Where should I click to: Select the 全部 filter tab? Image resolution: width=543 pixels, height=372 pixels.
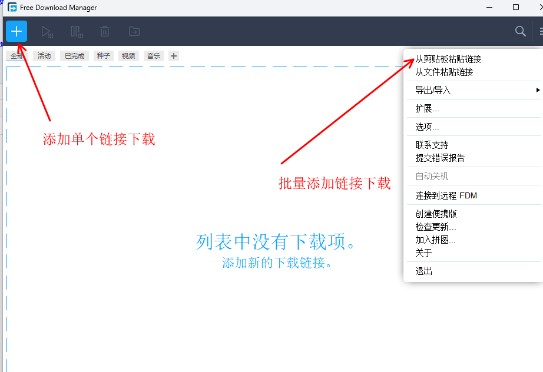pos(16,56)
